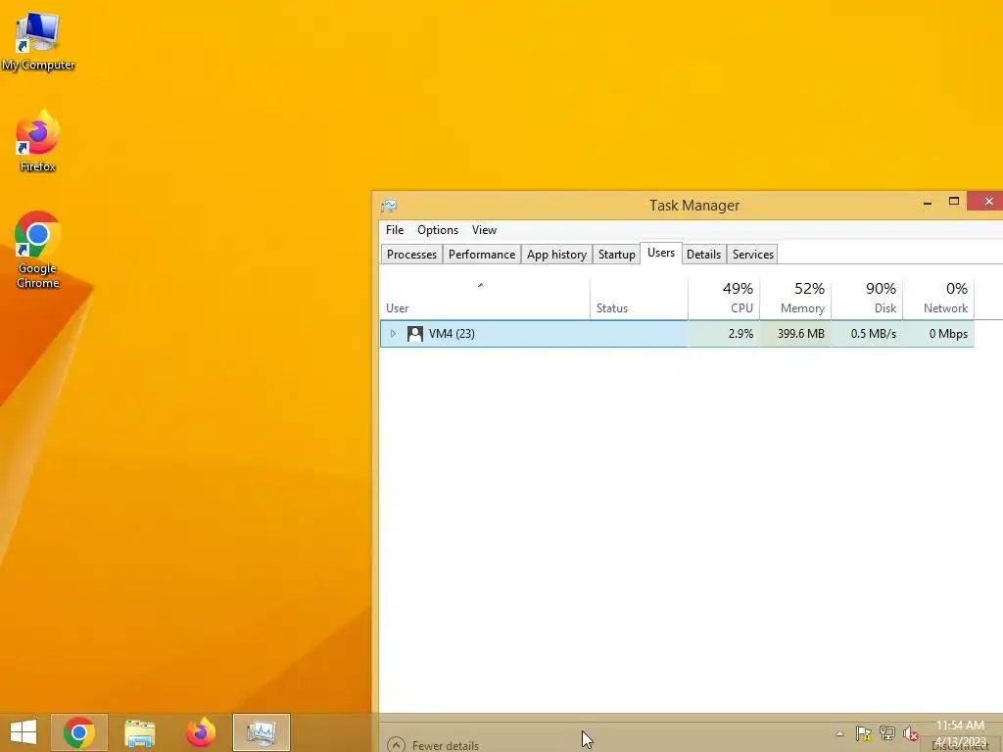Switch to the Startup tab
This screenshot has width=1003, height=752.
click(x=617, y=255)
